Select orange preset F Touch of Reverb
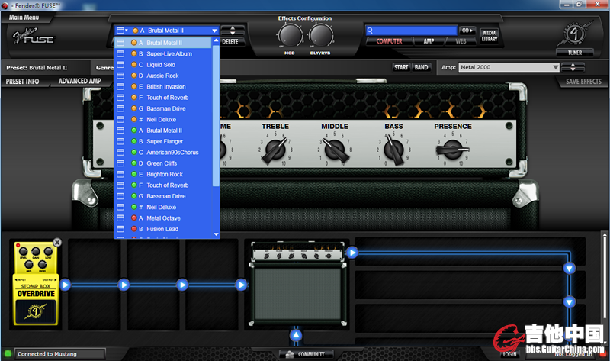 (163, 98)
